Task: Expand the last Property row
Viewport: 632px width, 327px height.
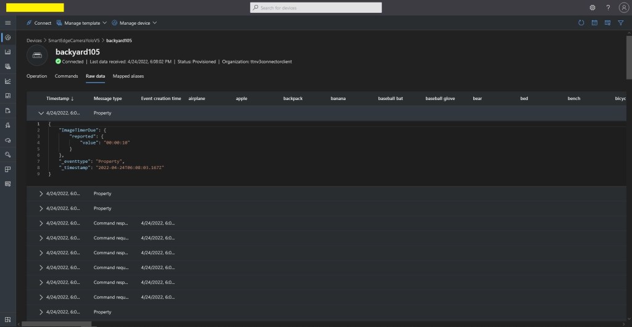Action: coord(41,312)
